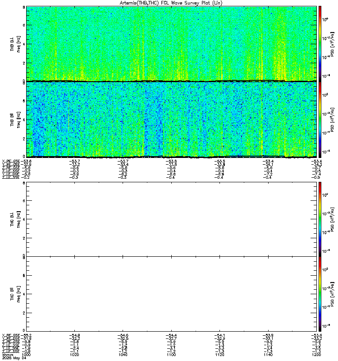Click inside the THB B∥ spectrogram
Screen dimensions: 338x361
click(172, 120)
